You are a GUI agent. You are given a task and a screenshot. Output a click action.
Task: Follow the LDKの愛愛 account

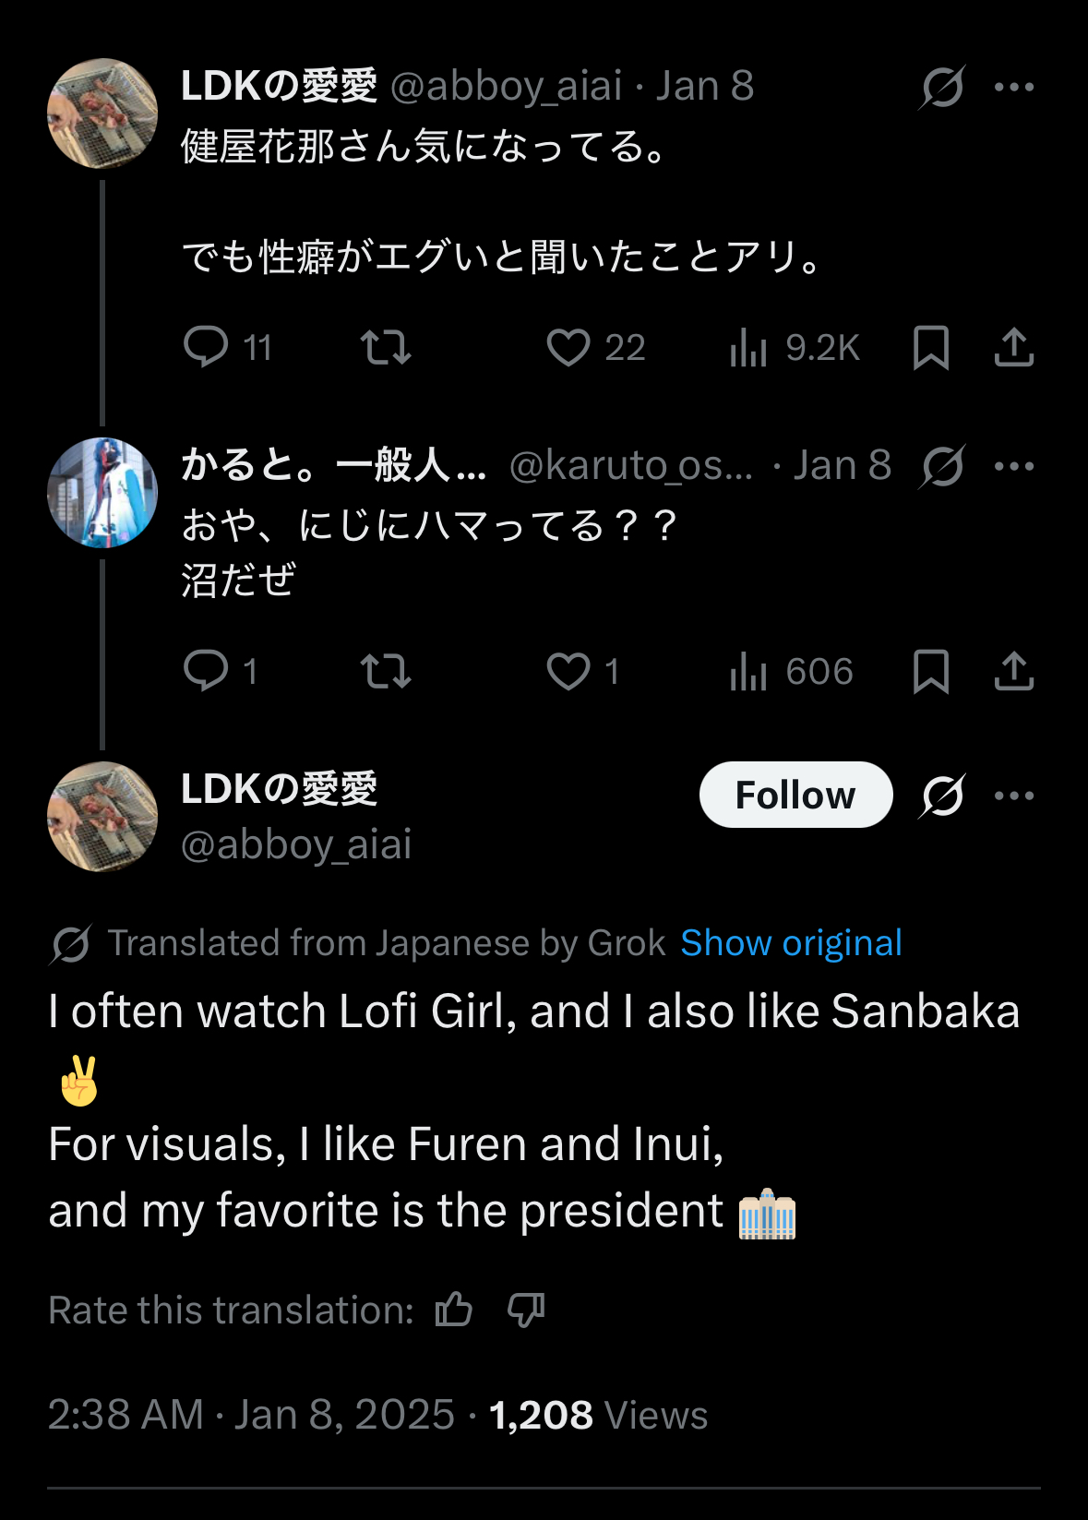795,795
